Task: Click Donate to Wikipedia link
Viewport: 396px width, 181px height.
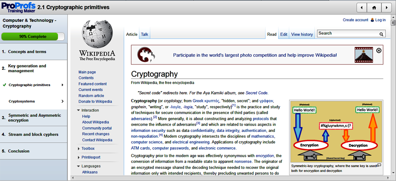Action: (x=95, y=102)
